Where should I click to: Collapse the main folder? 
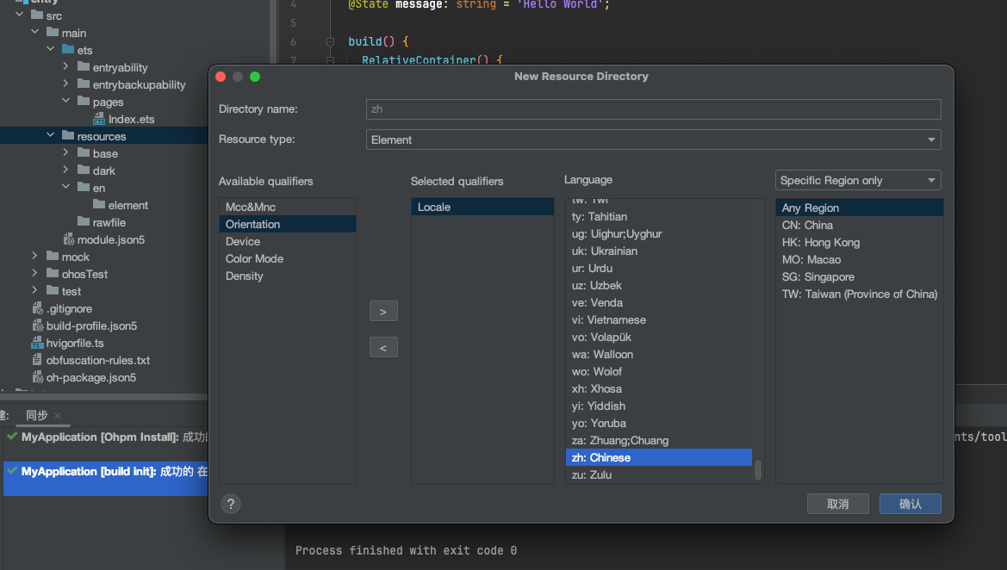point(34,32)
